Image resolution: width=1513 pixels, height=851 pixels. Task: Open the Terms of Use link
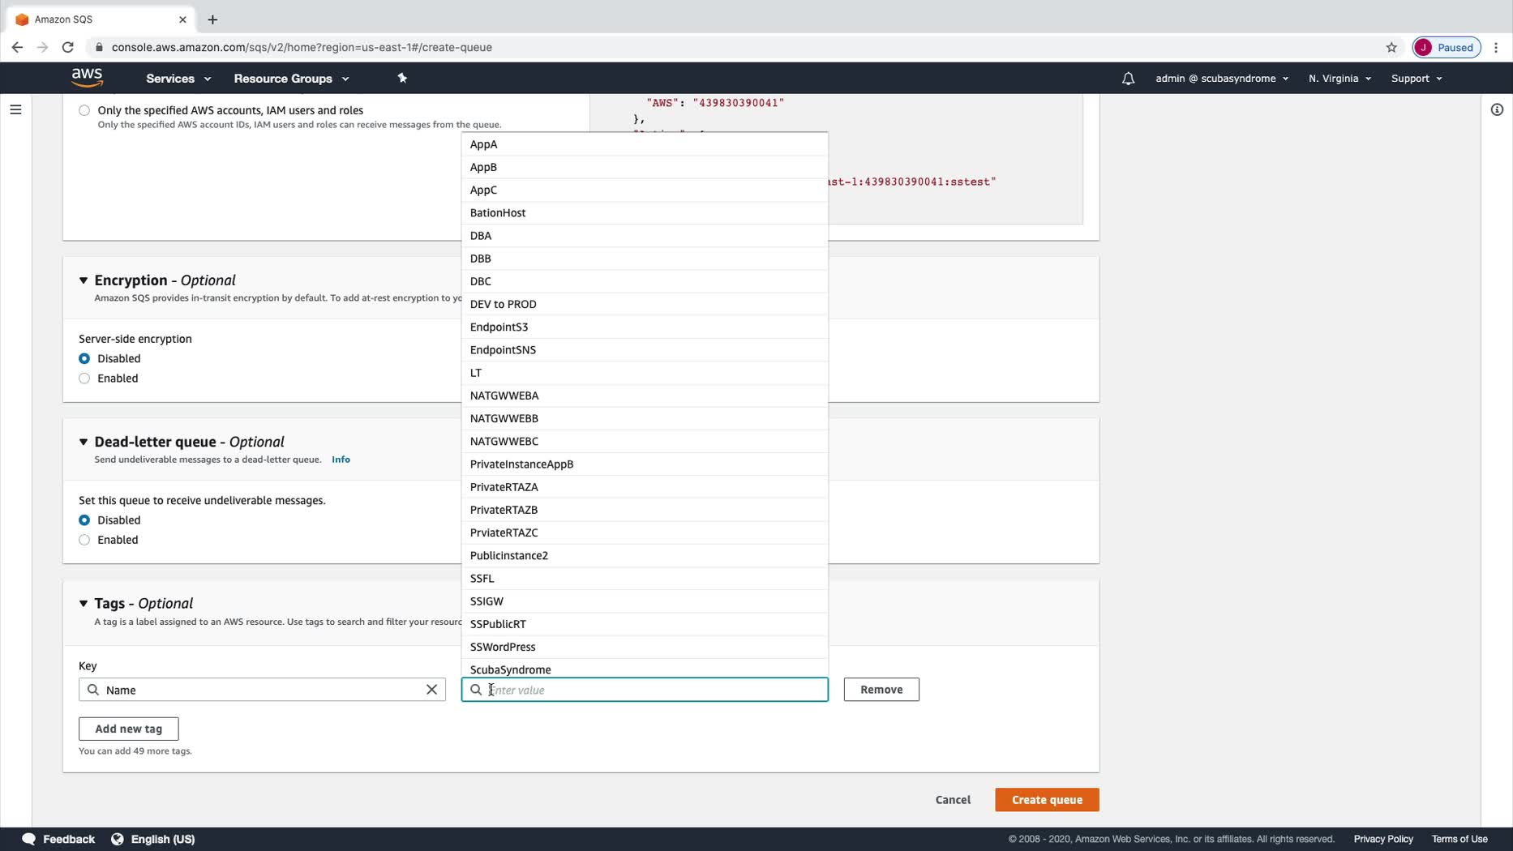pos(1459,839)
